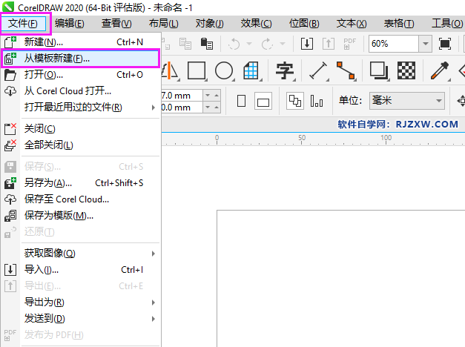Click the export toolbar icon
The image size is (465, 347).
329,44
